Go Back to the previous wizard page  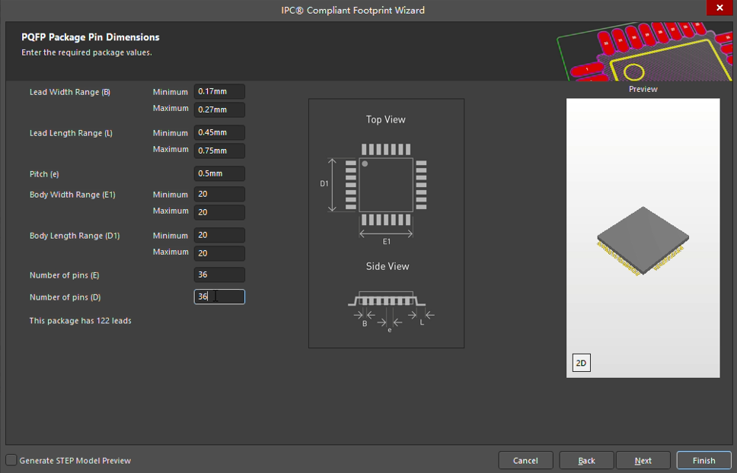click(x=586, y=460)
